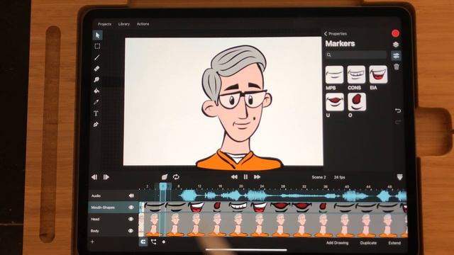
Task: Select the EIA mouth marker
Action: (x=378, y=74)
